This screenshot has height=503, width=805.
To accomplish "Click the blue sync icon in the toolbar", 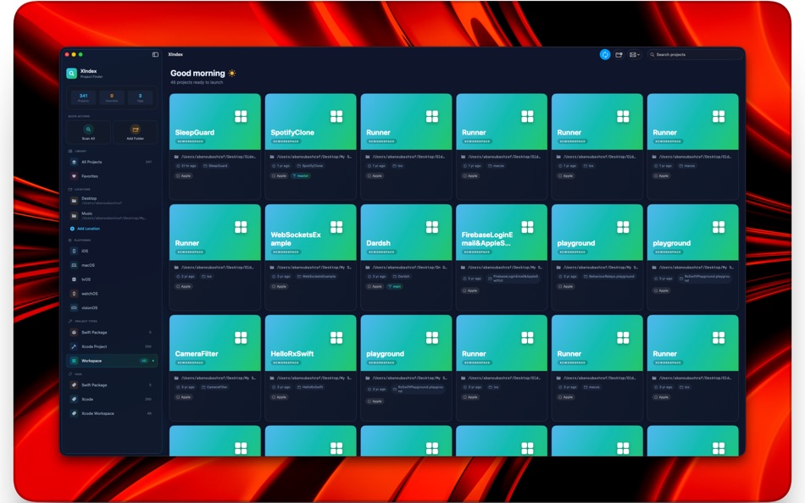I will click(x=605, y=54).
